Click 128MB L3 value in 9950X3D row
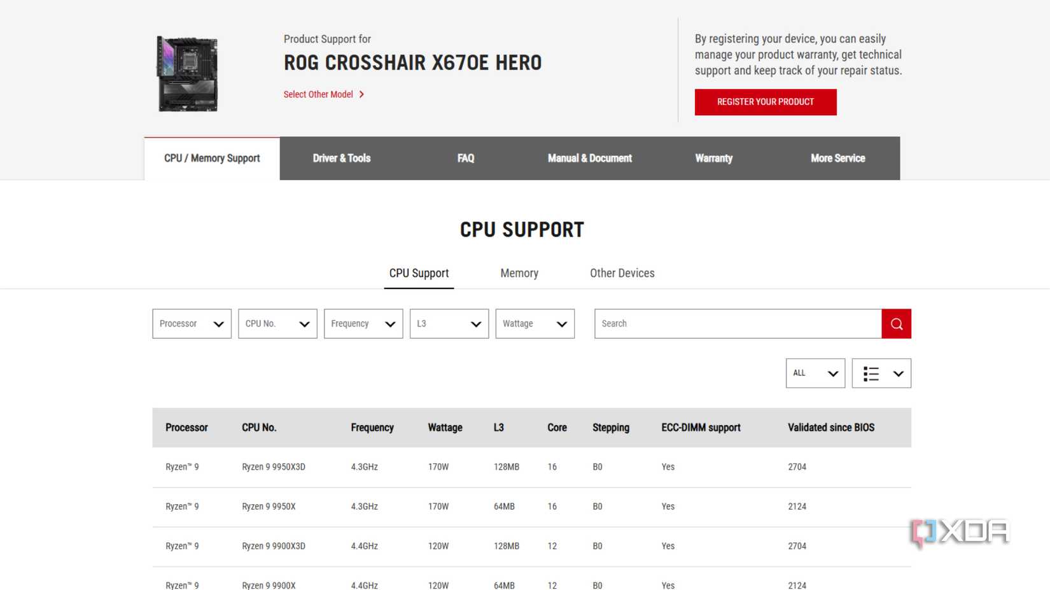 [507, 467]
